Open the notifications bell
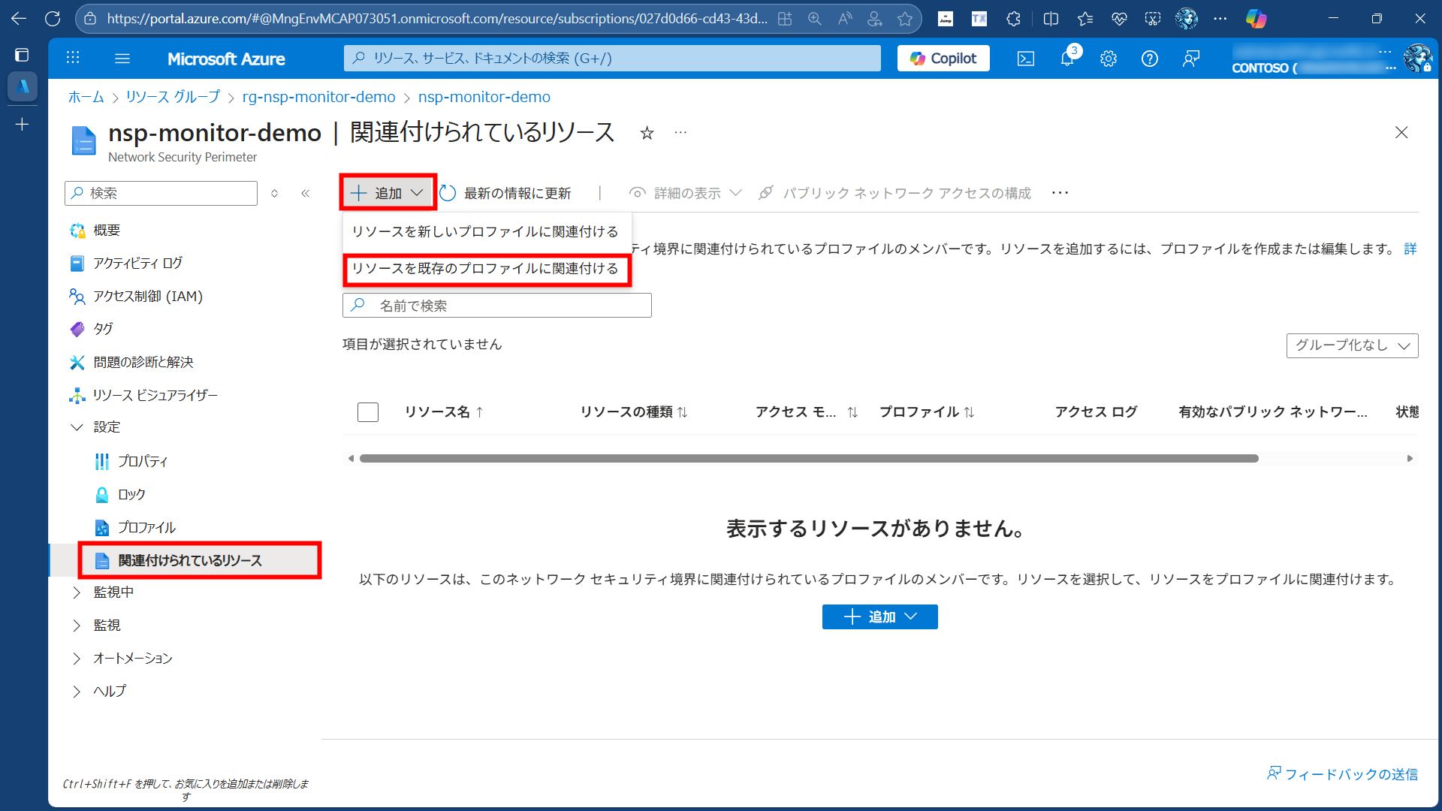 tap(1066, 59)
